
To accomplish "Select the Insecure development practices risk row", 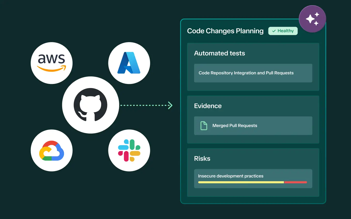I will coord(253,179).
